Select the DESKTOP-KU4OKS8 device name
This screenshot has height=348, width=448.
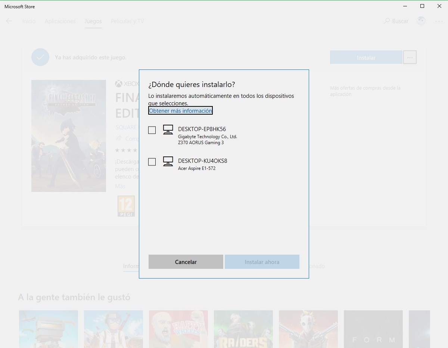pos(203,161)
